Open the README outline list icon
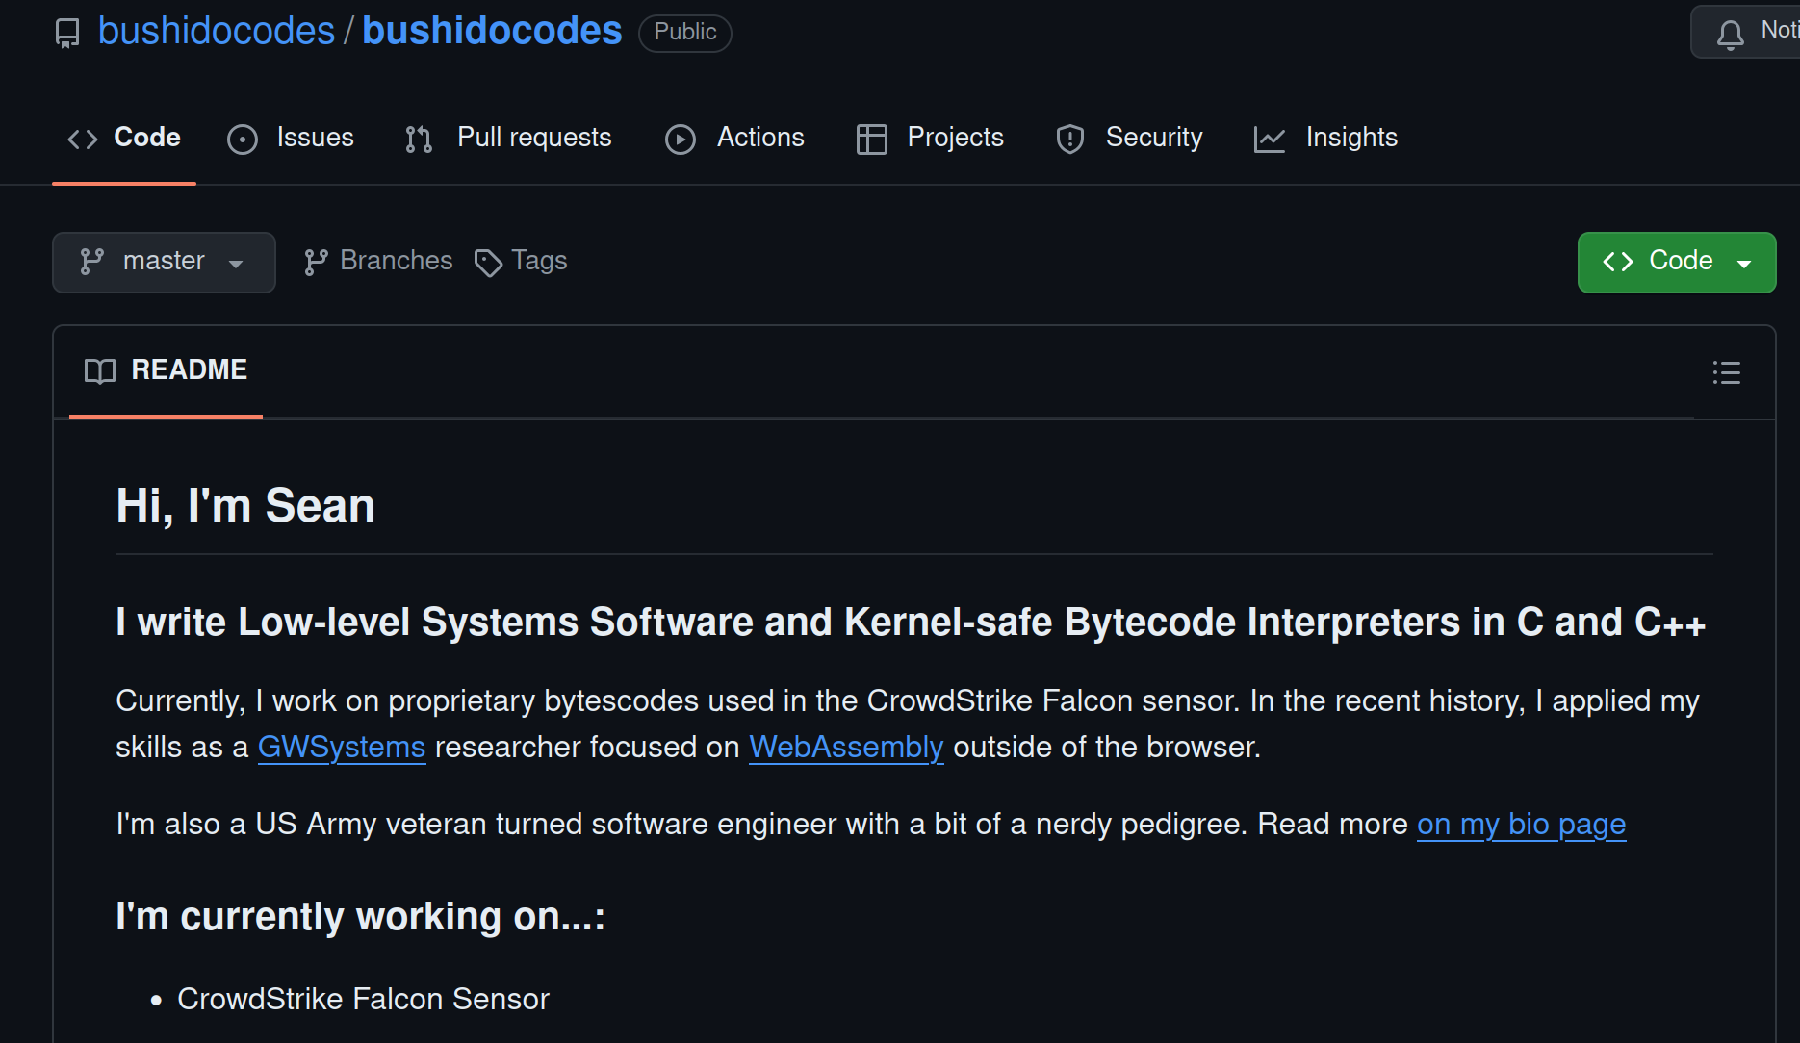Image resolution: width=1800 pixels, height=1043 pixels. 1727,372
